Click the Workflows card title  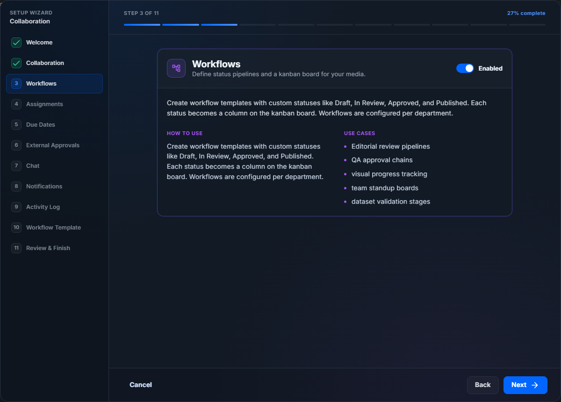pyautogui.click(x=216, y=64)
